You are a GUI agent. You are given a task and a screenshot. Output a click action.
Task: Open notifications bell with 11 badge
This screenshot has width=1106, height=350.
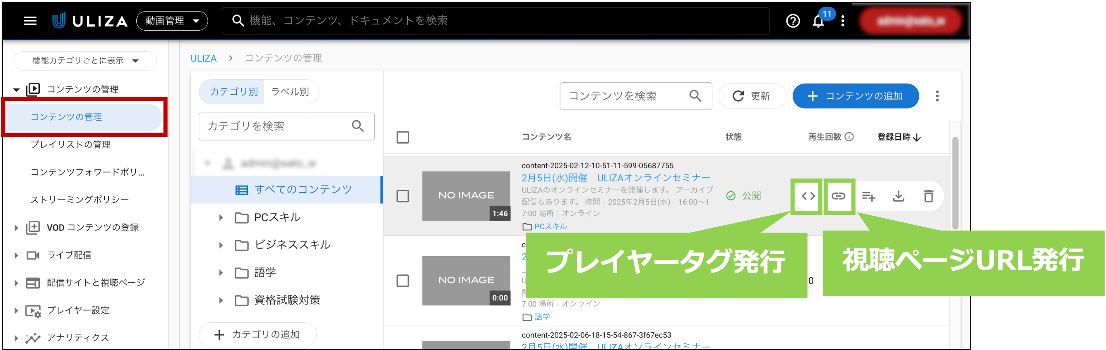[818, 21]
